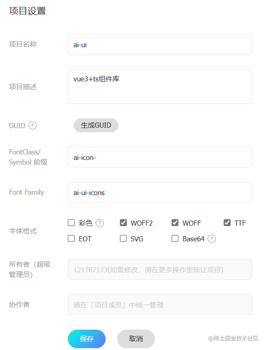Enable the Base64 checkbox
This screenshot has height=350, width=267.
tap(175, 239)
